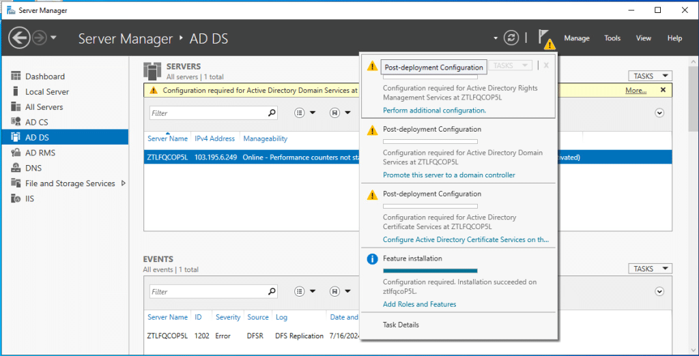Click the Servers filter search magnifier
Screen dimensions: 699x356
(x=272, y=113)
